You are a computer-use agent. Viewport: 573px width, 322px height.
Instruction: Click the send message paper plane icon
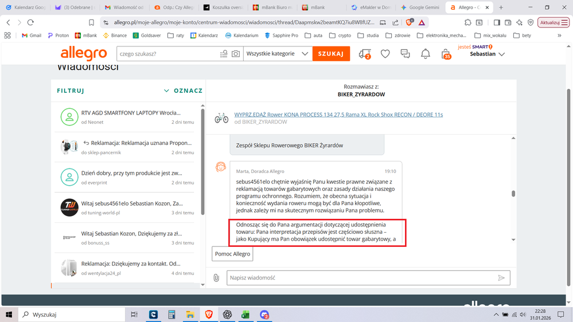click(x=501, y=278)
